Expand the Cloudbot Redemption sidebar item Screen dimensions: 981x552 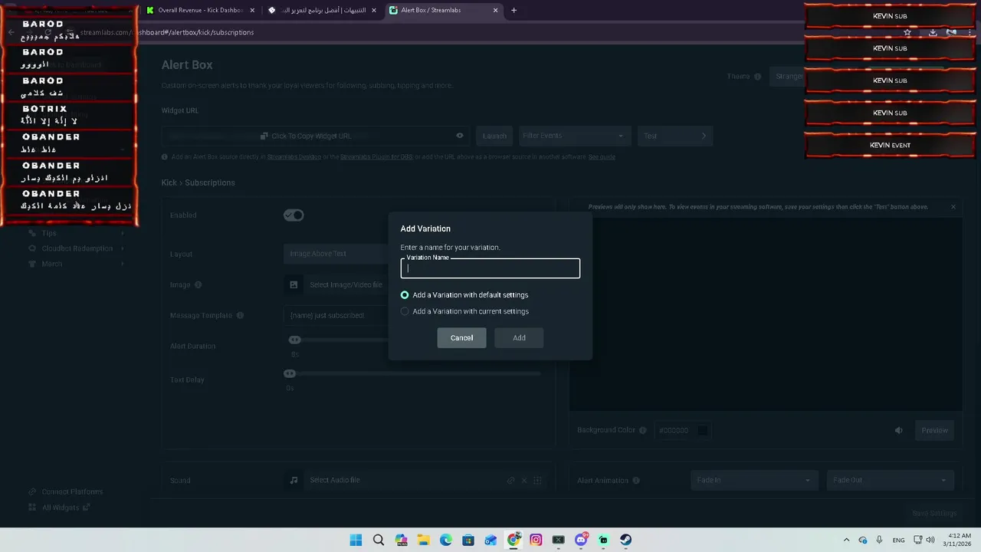pyautogui.click(x=77, y=248)
